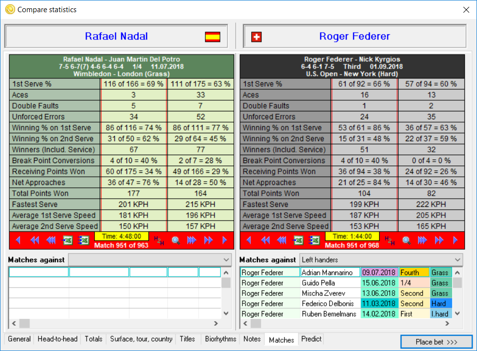This screenshot has height=351, width=477.
Task: Select the Guido Pella match row
Action: [x=346, y=283]
